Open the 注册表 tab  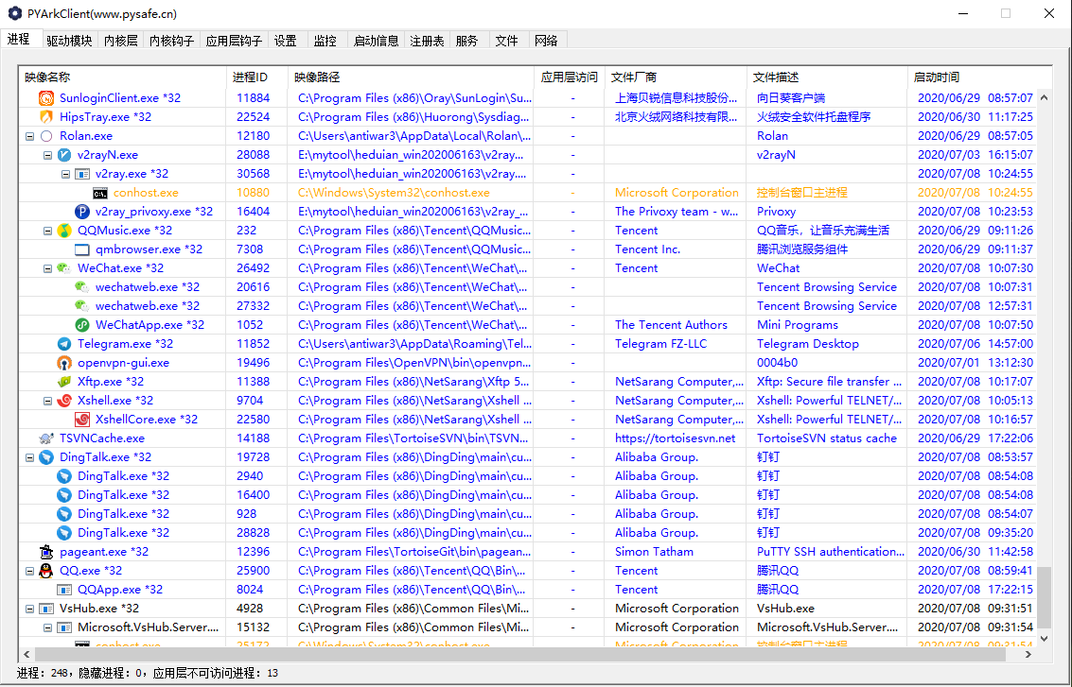428,41
